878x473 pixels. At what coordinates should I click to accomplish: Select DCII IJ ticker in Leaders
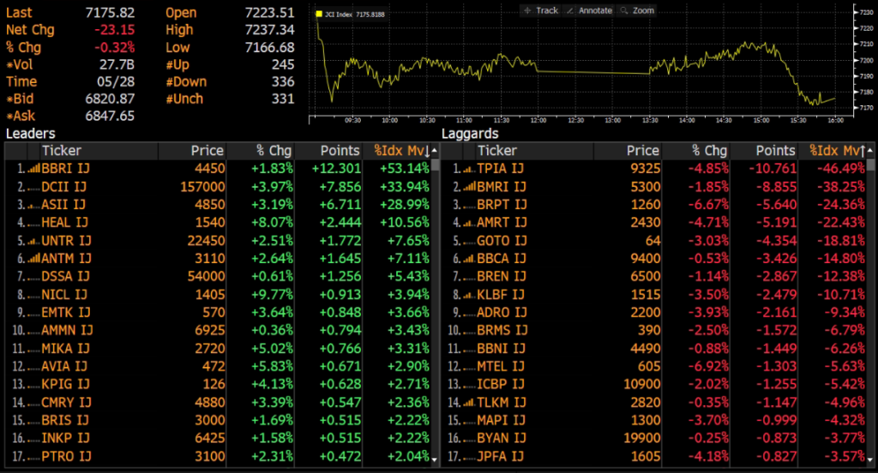[63, 187]
